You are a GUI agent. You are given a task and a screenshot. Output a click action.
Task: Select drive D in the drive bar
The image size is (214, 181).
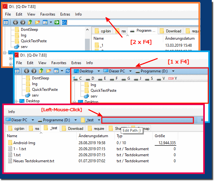pos(90,78)
